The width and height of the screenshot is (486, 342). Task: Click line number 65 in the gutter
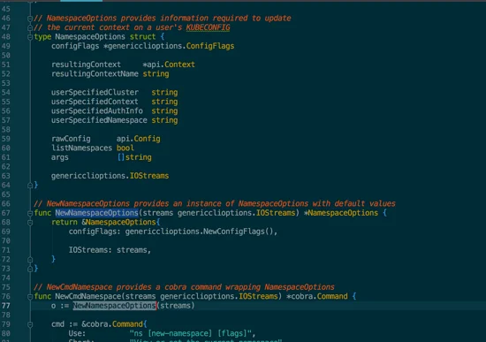5,194
